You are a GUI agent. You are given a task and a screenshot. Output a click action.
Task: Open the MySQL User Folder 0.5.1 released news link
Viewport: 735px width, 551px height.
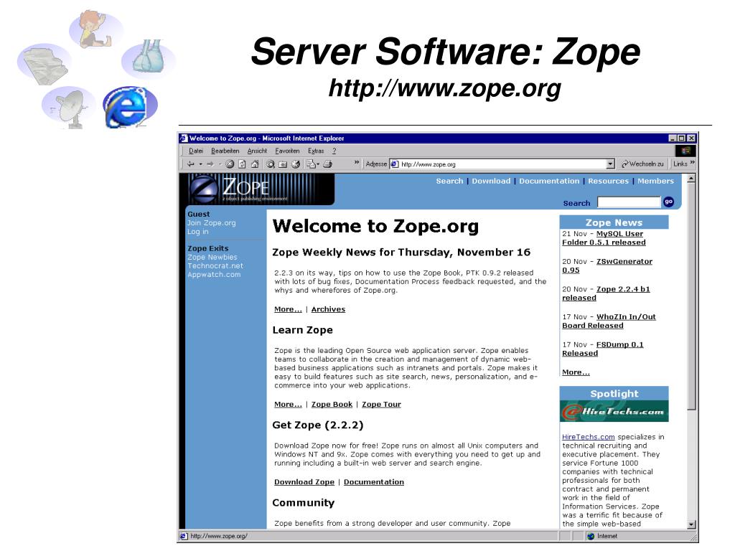coord(604,238)
